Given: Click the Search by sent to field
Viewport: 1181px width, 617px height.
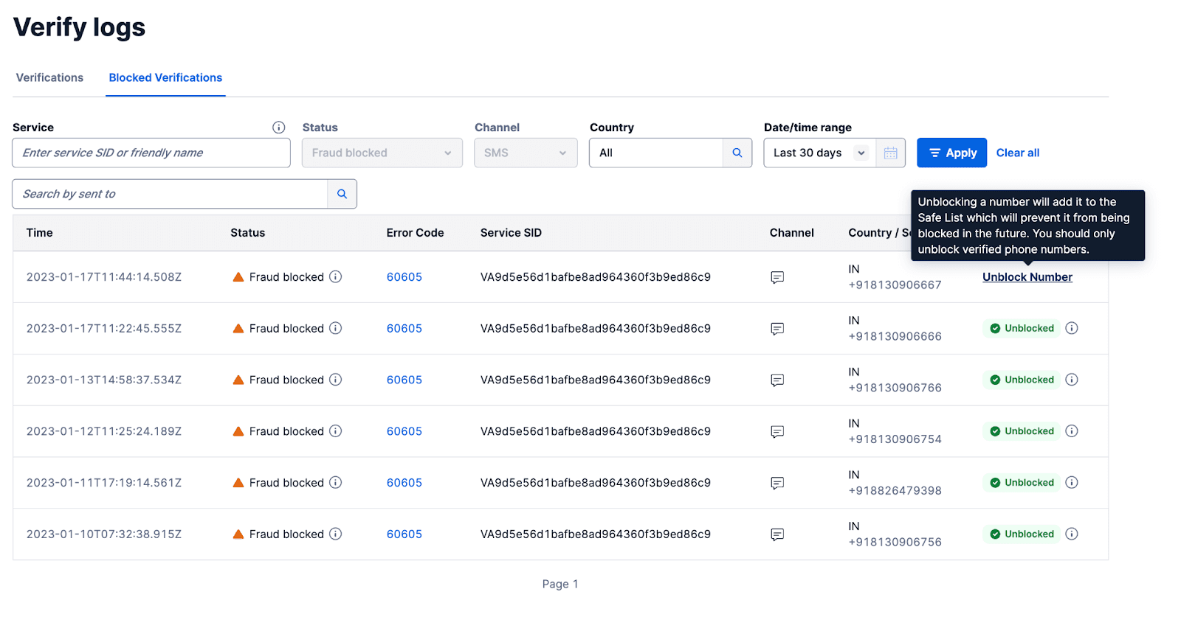Looking at the screenshot, I should 170,194.
